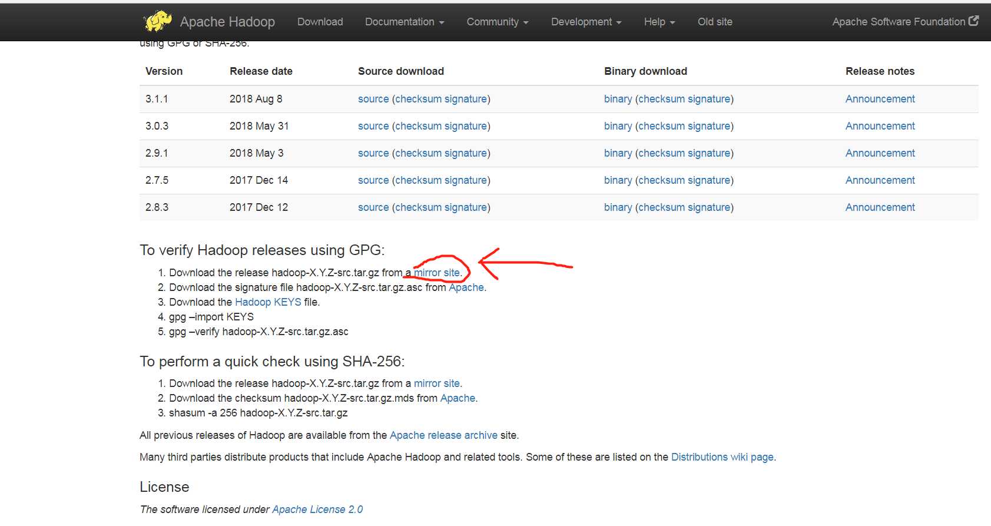Select the version cell 3.1.1
This screenshot has width=991, height=526.
coord(157,99)
